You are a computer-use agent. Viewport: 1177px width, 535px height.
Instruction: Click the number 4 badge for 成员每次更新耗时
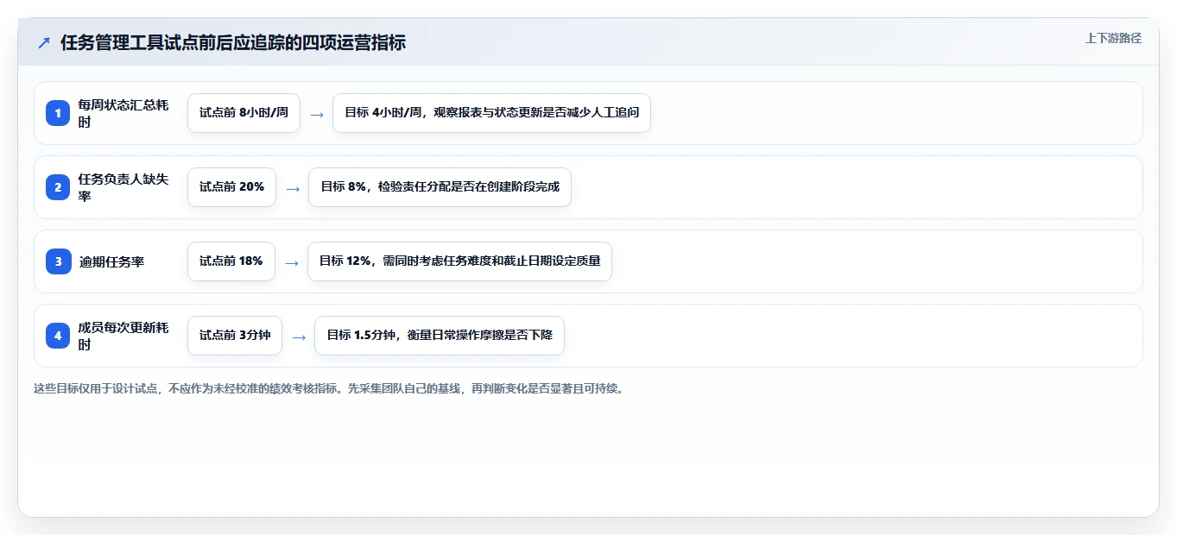click(x=58, y=336)
